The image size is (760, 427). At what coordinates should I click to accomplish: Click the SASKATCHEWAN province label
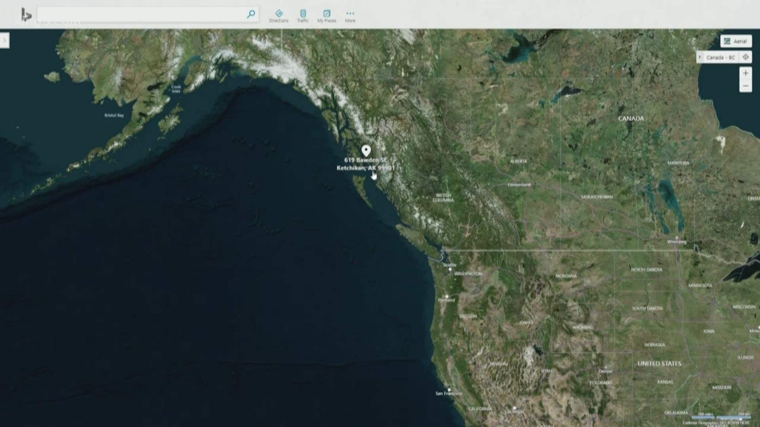tap(597, 197)
